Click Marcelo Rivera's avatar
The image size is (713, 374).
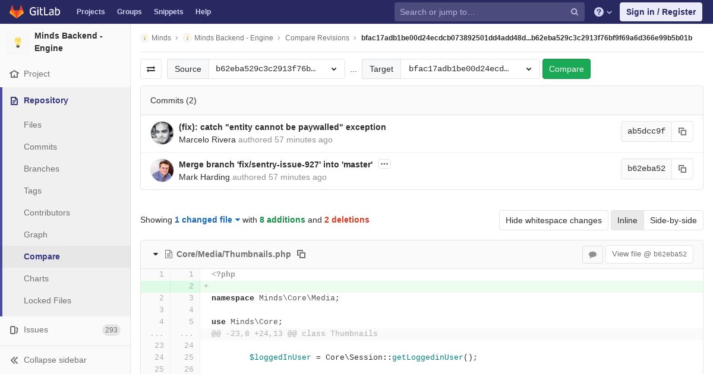(162, 133)
